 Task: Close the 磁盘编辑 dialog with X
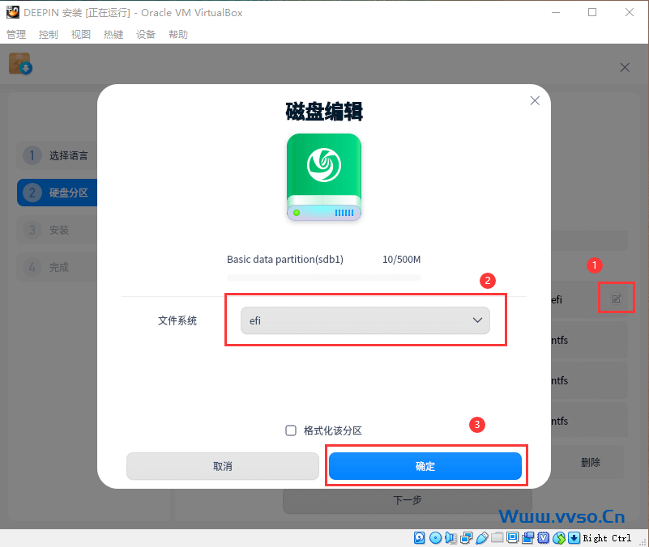click(534, 100)
